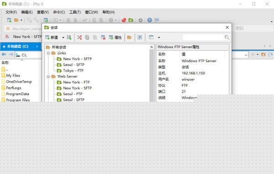Viewport: 274px width, 174px height.
Task: Open the 窗口(W) menu
Action: (x=92, y=12)
